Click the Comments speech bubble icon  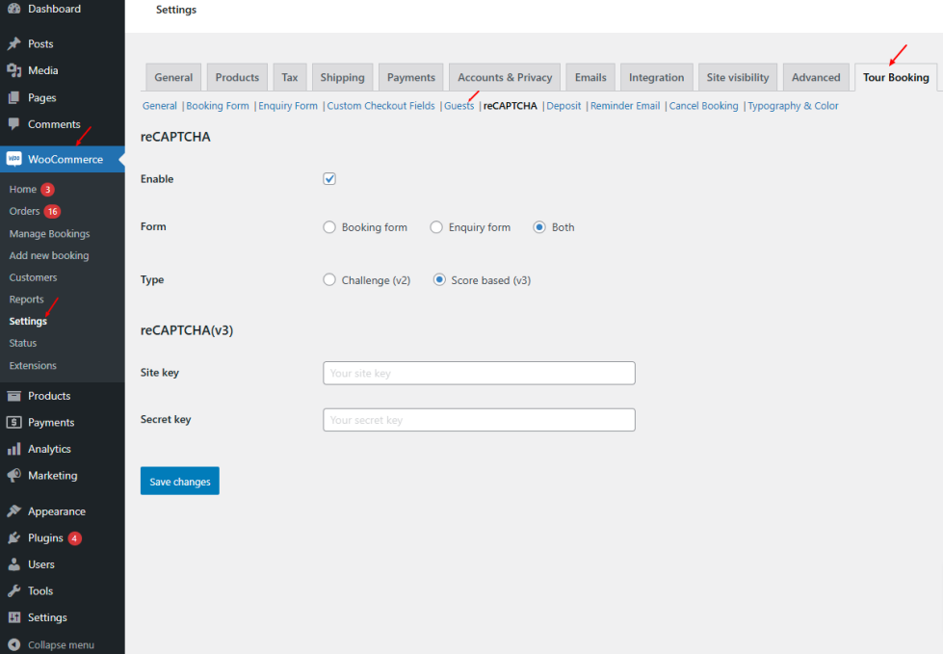13,124
